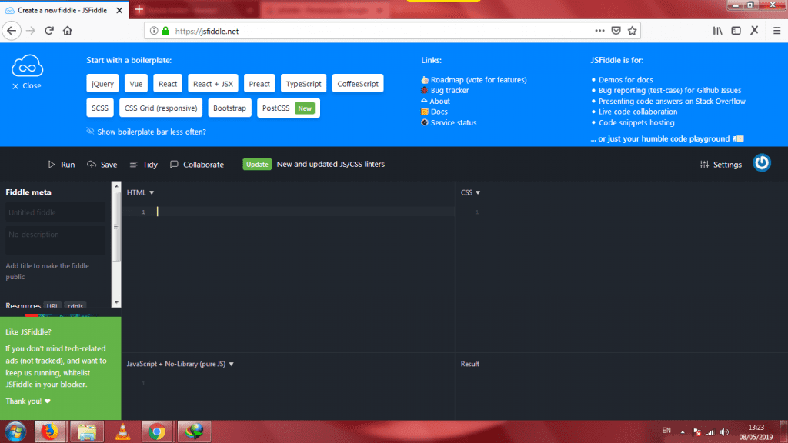The image size is (788, 443).
Task: Select the PostCSS boilerplate
Action: (x=289, y=108)
